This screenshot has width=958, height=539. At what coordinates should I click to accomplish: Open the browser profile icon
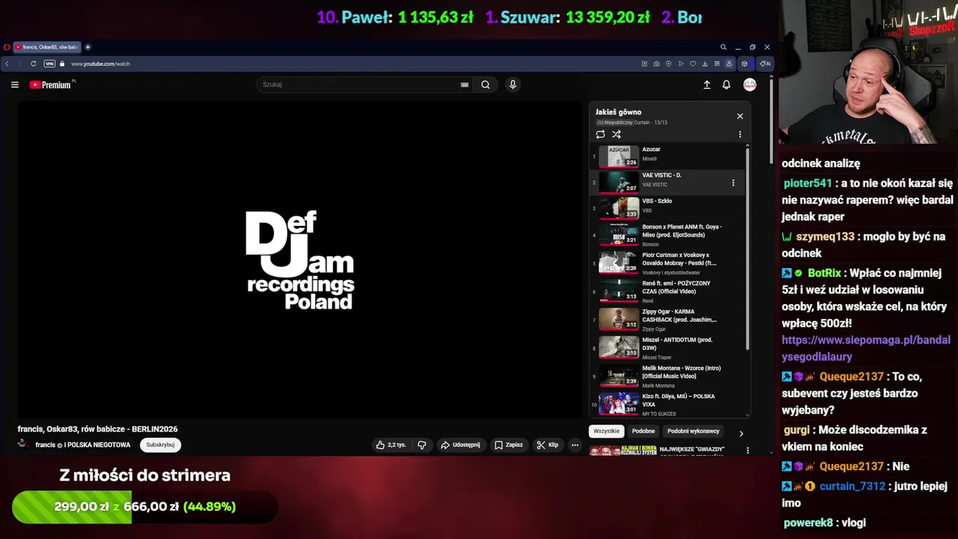729,64
